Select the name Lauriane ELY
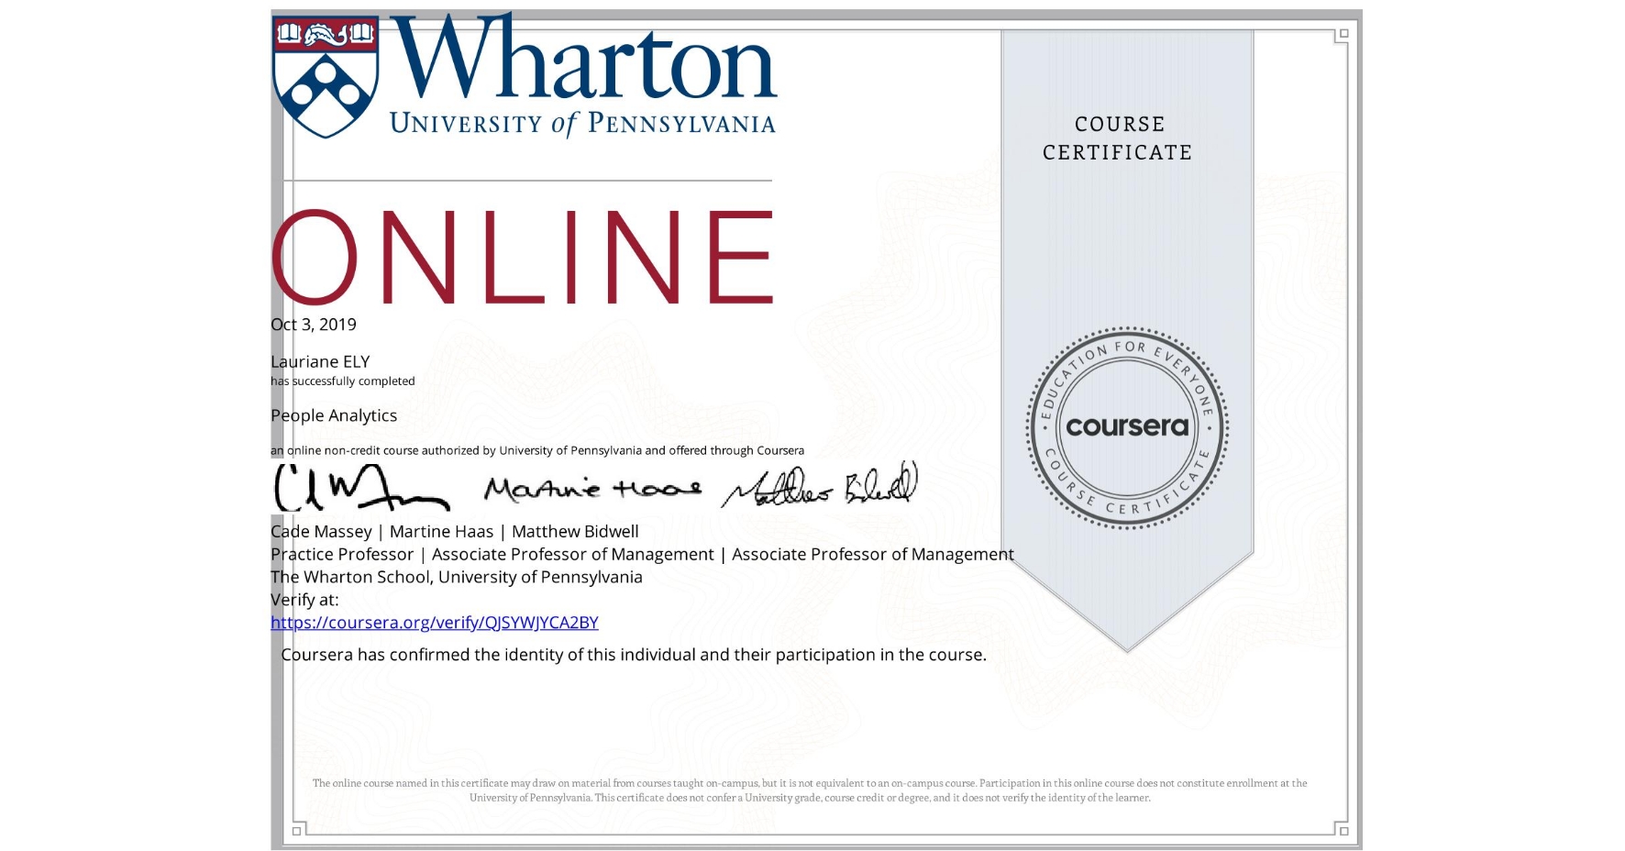1625x851 pixels. click(x=320, y=361)
